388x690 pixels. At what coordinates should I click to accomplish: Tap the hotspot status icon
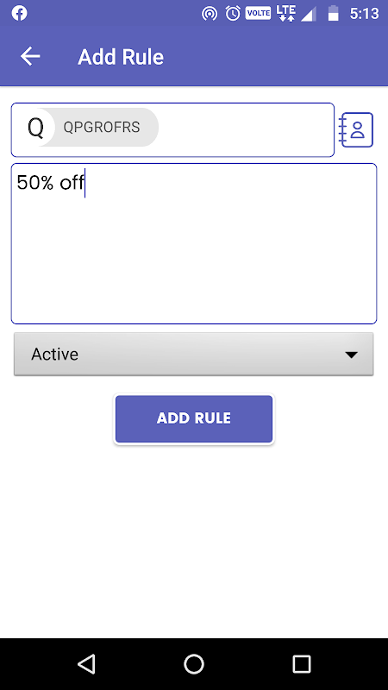(210, 14)
